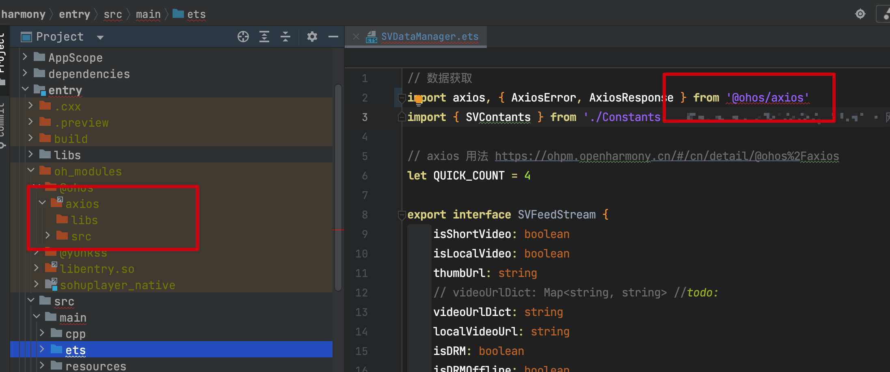This screenshot has width=890, height=372.
Task: Expand the .cxx folder
Action: coord(30,106)
